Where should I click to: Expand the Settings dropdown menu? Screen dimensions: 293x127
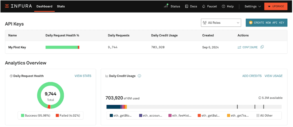pyautogui.click(x=253, y=6)
